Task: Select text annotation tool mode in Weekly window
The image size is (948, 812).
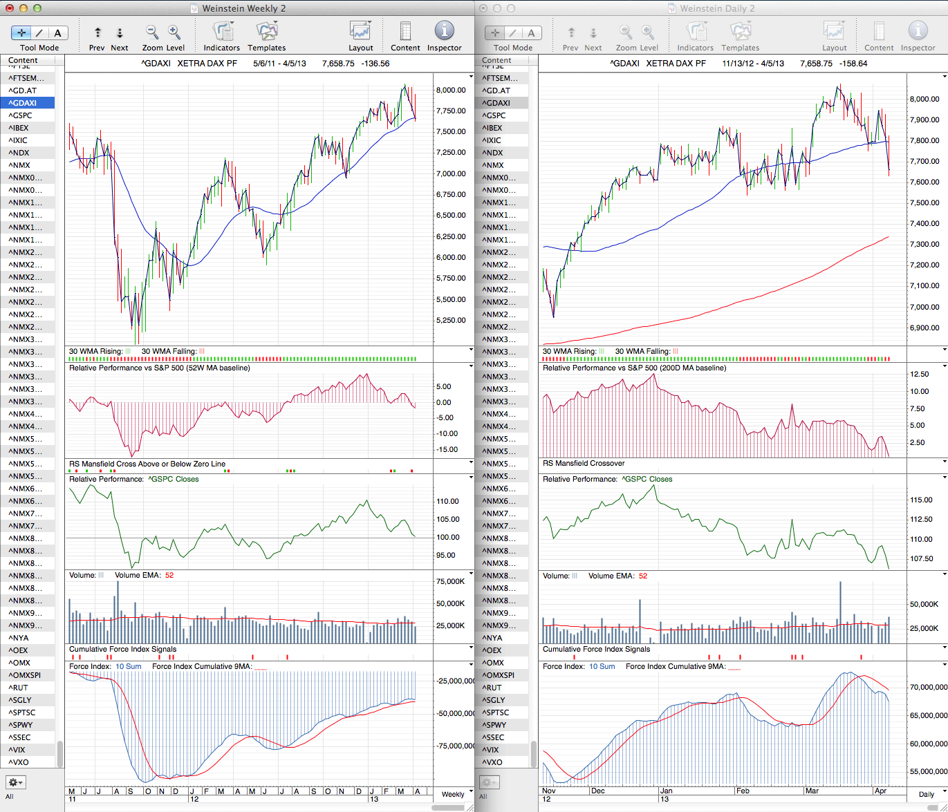Action: point(57,32)
